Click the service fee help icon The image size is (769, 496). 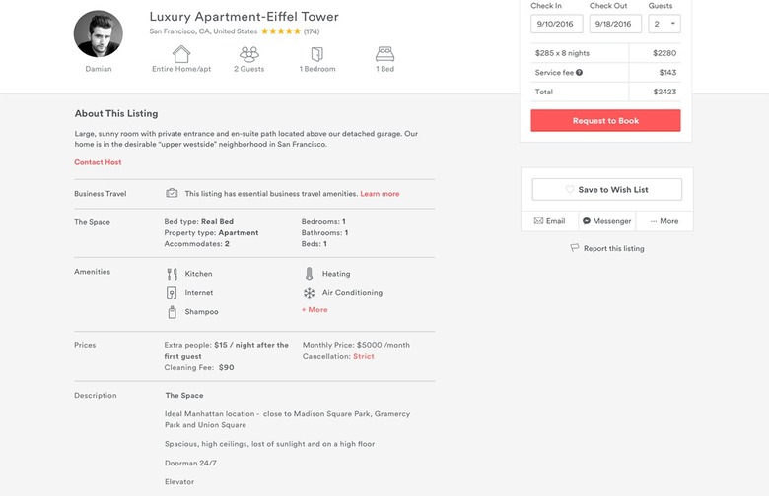tap(579, 73)
